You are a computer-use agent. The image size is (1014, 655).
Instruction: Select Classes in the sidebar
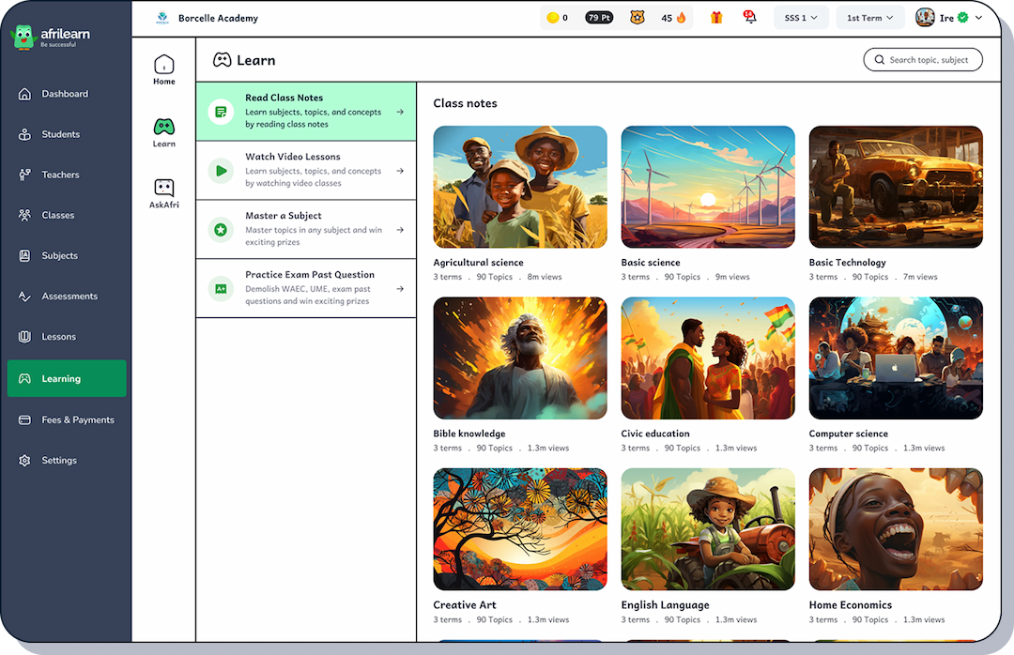pyautogui.click(x=67, y=215)
